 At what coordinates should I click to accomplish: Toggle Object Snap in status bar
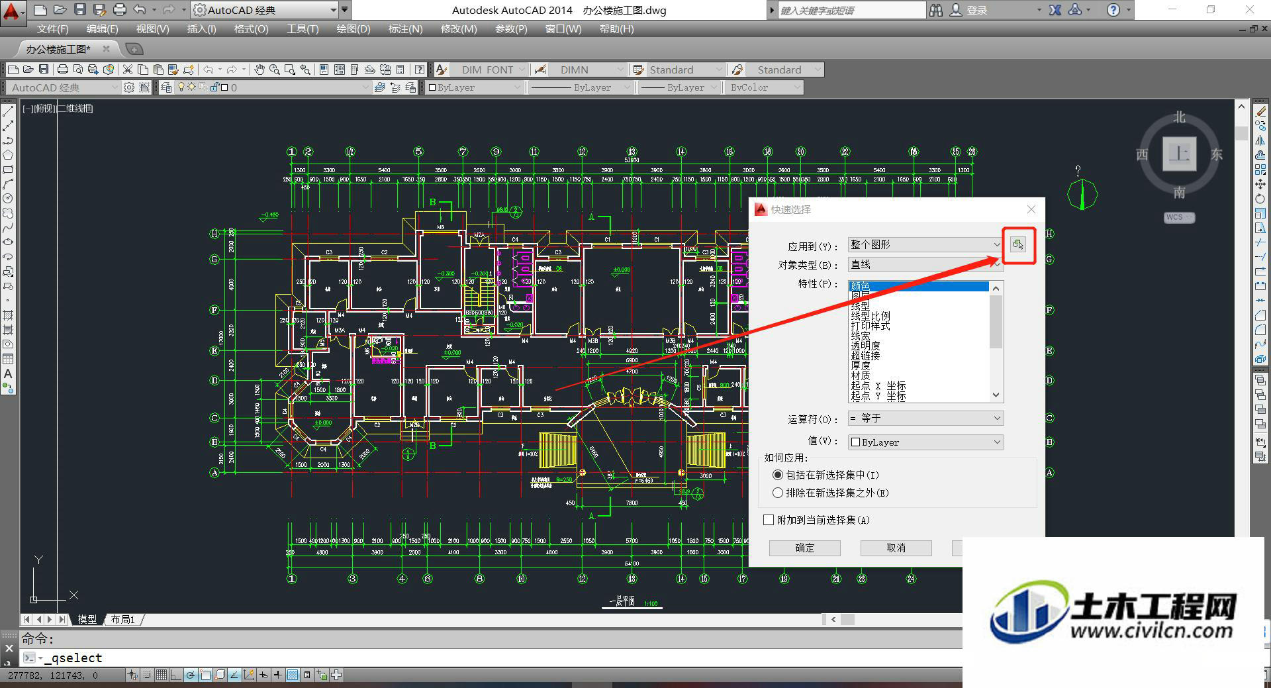[x=205, y=675]
